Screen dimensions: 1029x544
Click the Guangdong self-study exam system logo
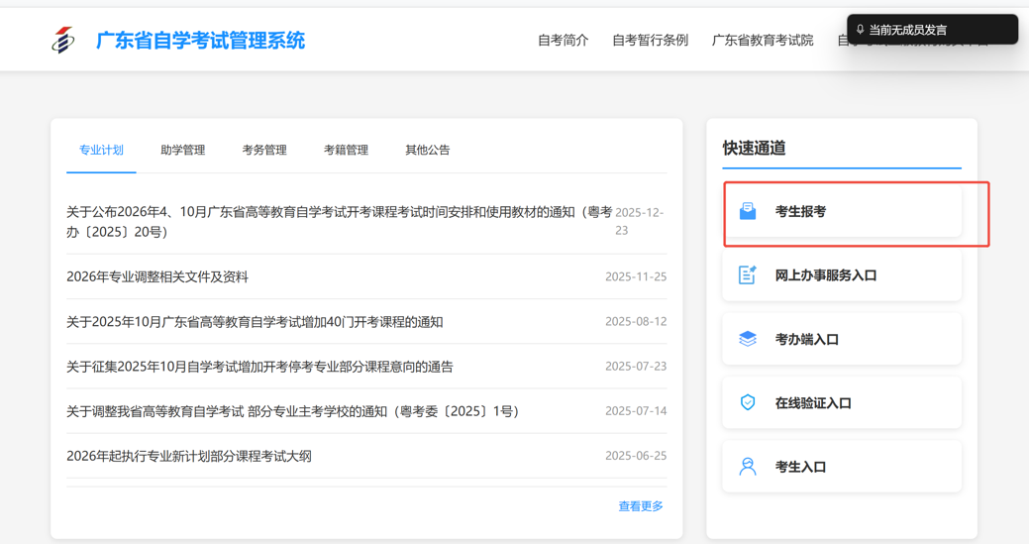(x=63, y=41)
